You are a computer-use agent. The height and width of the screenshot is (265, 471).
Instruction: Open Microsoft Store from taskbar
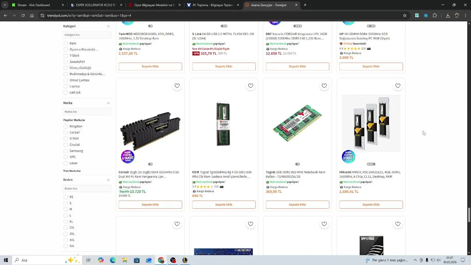[x=137, y=260]
